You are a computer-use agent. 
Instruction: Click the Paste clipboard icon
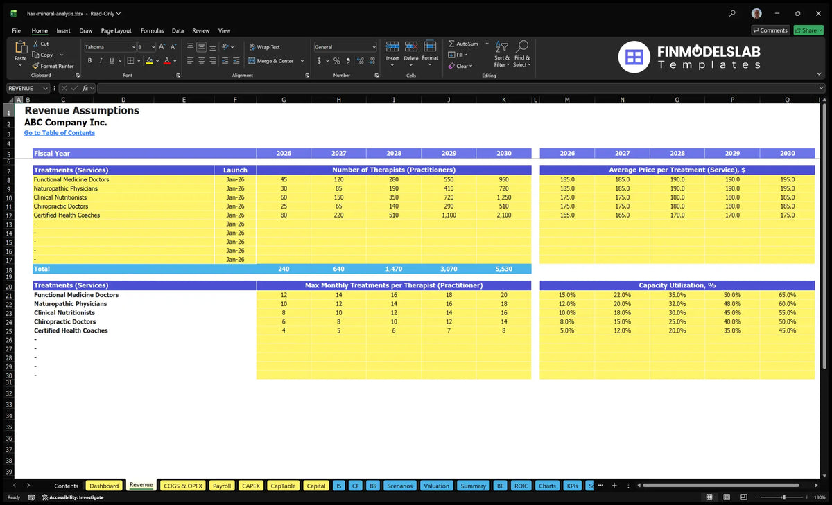[x=21, y=47]
